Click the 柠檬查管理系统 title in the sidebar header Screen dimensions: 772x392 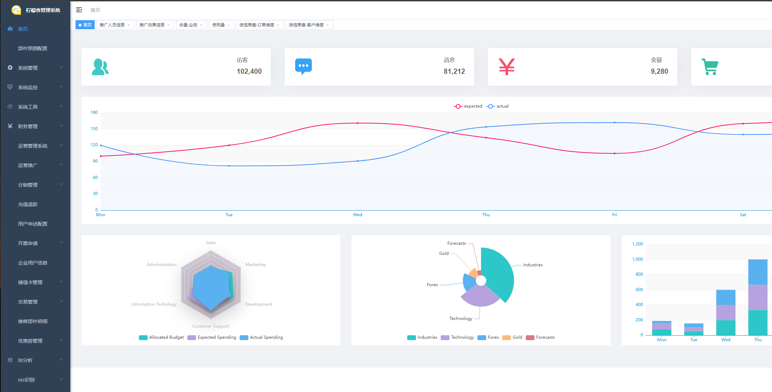43,10
